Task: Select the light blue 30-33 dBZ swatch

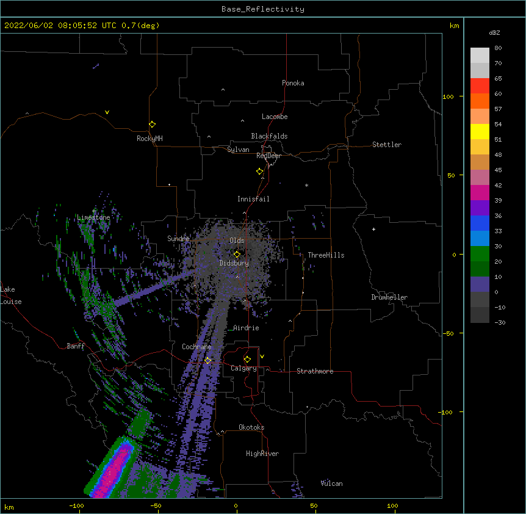Action: pyautogui.click(x=480, y=239)
